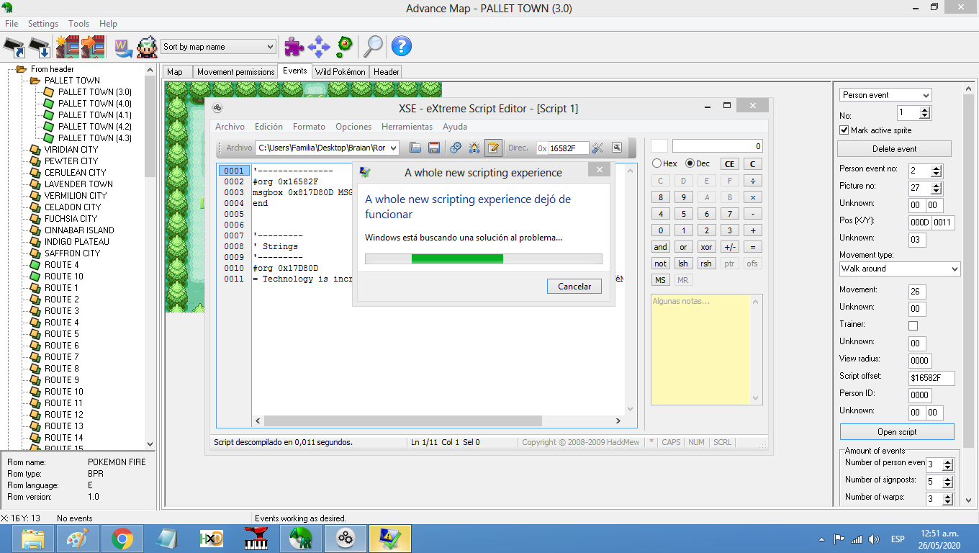Screen dimensions: 979x553
Task: Enable the Trainer checkbox
Action: coord(913,325)
